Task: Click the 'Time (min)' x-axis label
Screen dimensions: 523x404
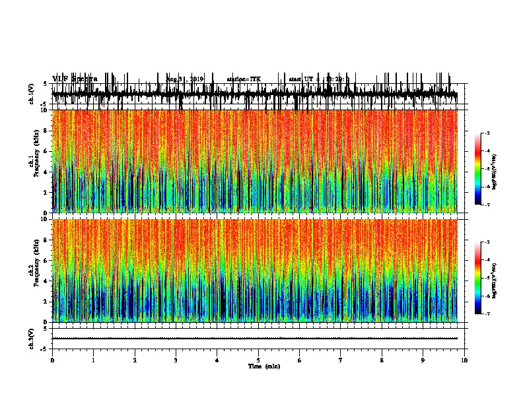Action: tap(264, 366)
